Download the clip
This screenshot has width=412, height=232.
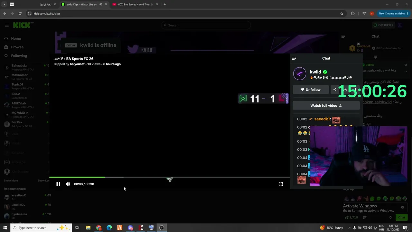click(345, 90)
